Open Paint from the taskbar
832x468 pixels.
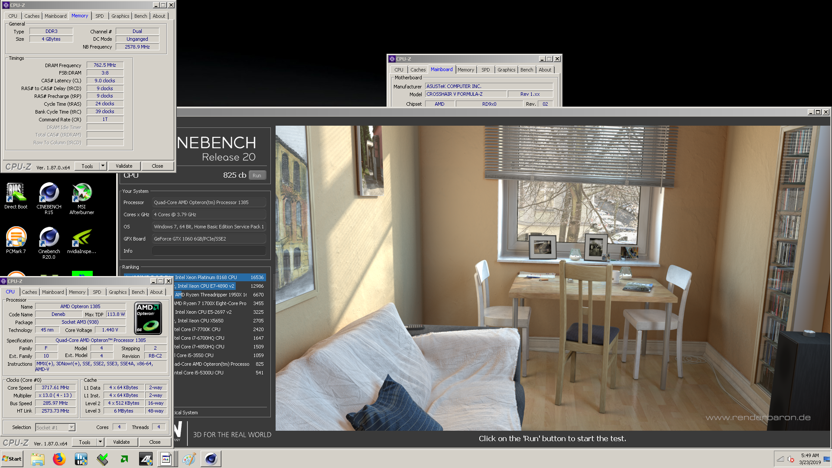click(189, 459)
